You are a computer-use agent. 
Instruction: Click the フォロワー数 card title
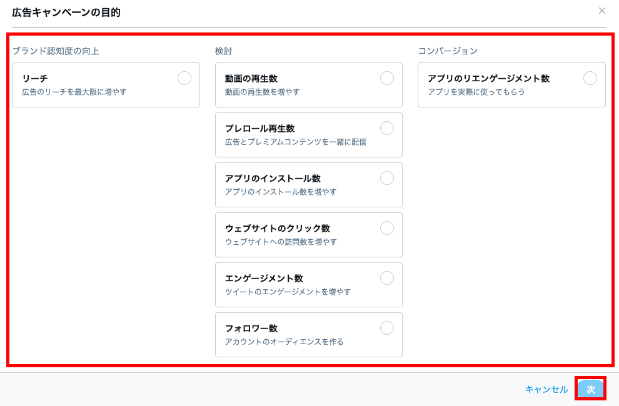pyautogui.click(x=251, y=329)
